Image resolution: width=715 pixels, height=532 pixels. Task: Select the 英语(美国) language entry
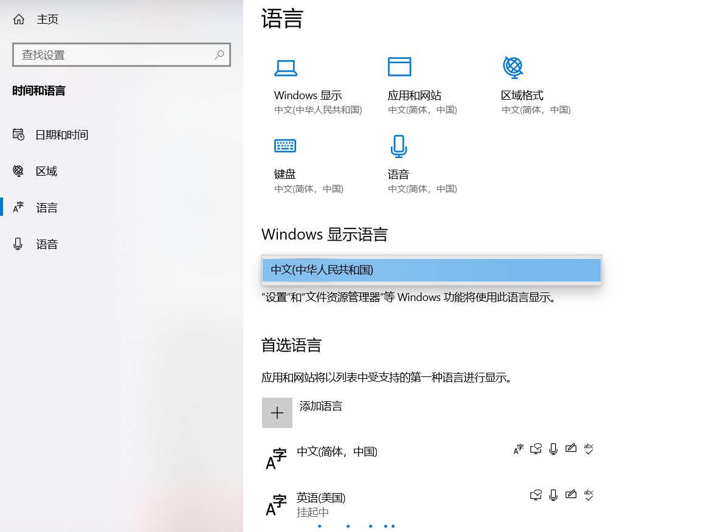(321, 498)
